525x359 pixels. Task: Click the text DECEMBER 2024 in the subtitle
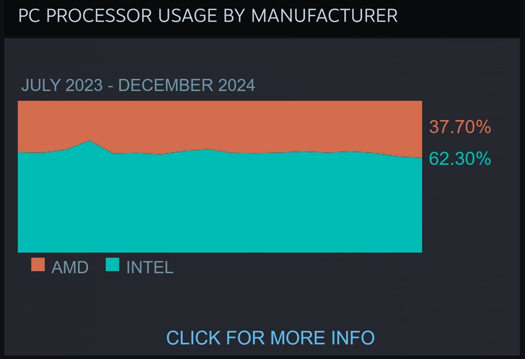[x=186, y=85]
